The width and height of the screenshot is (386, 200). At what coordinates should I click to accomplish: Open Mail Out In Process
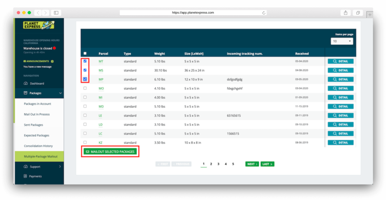pos(37,114)
